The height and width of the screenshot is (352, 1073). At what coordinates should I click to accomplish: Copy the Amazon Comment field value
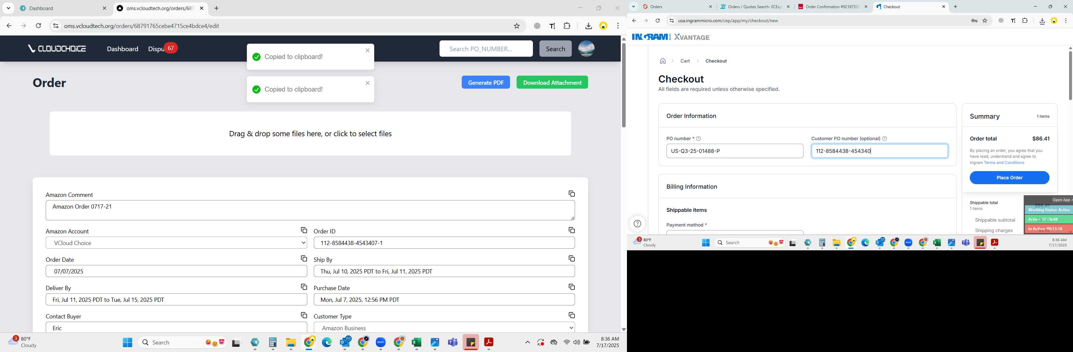pyautogui.click(x=571, y=194)
